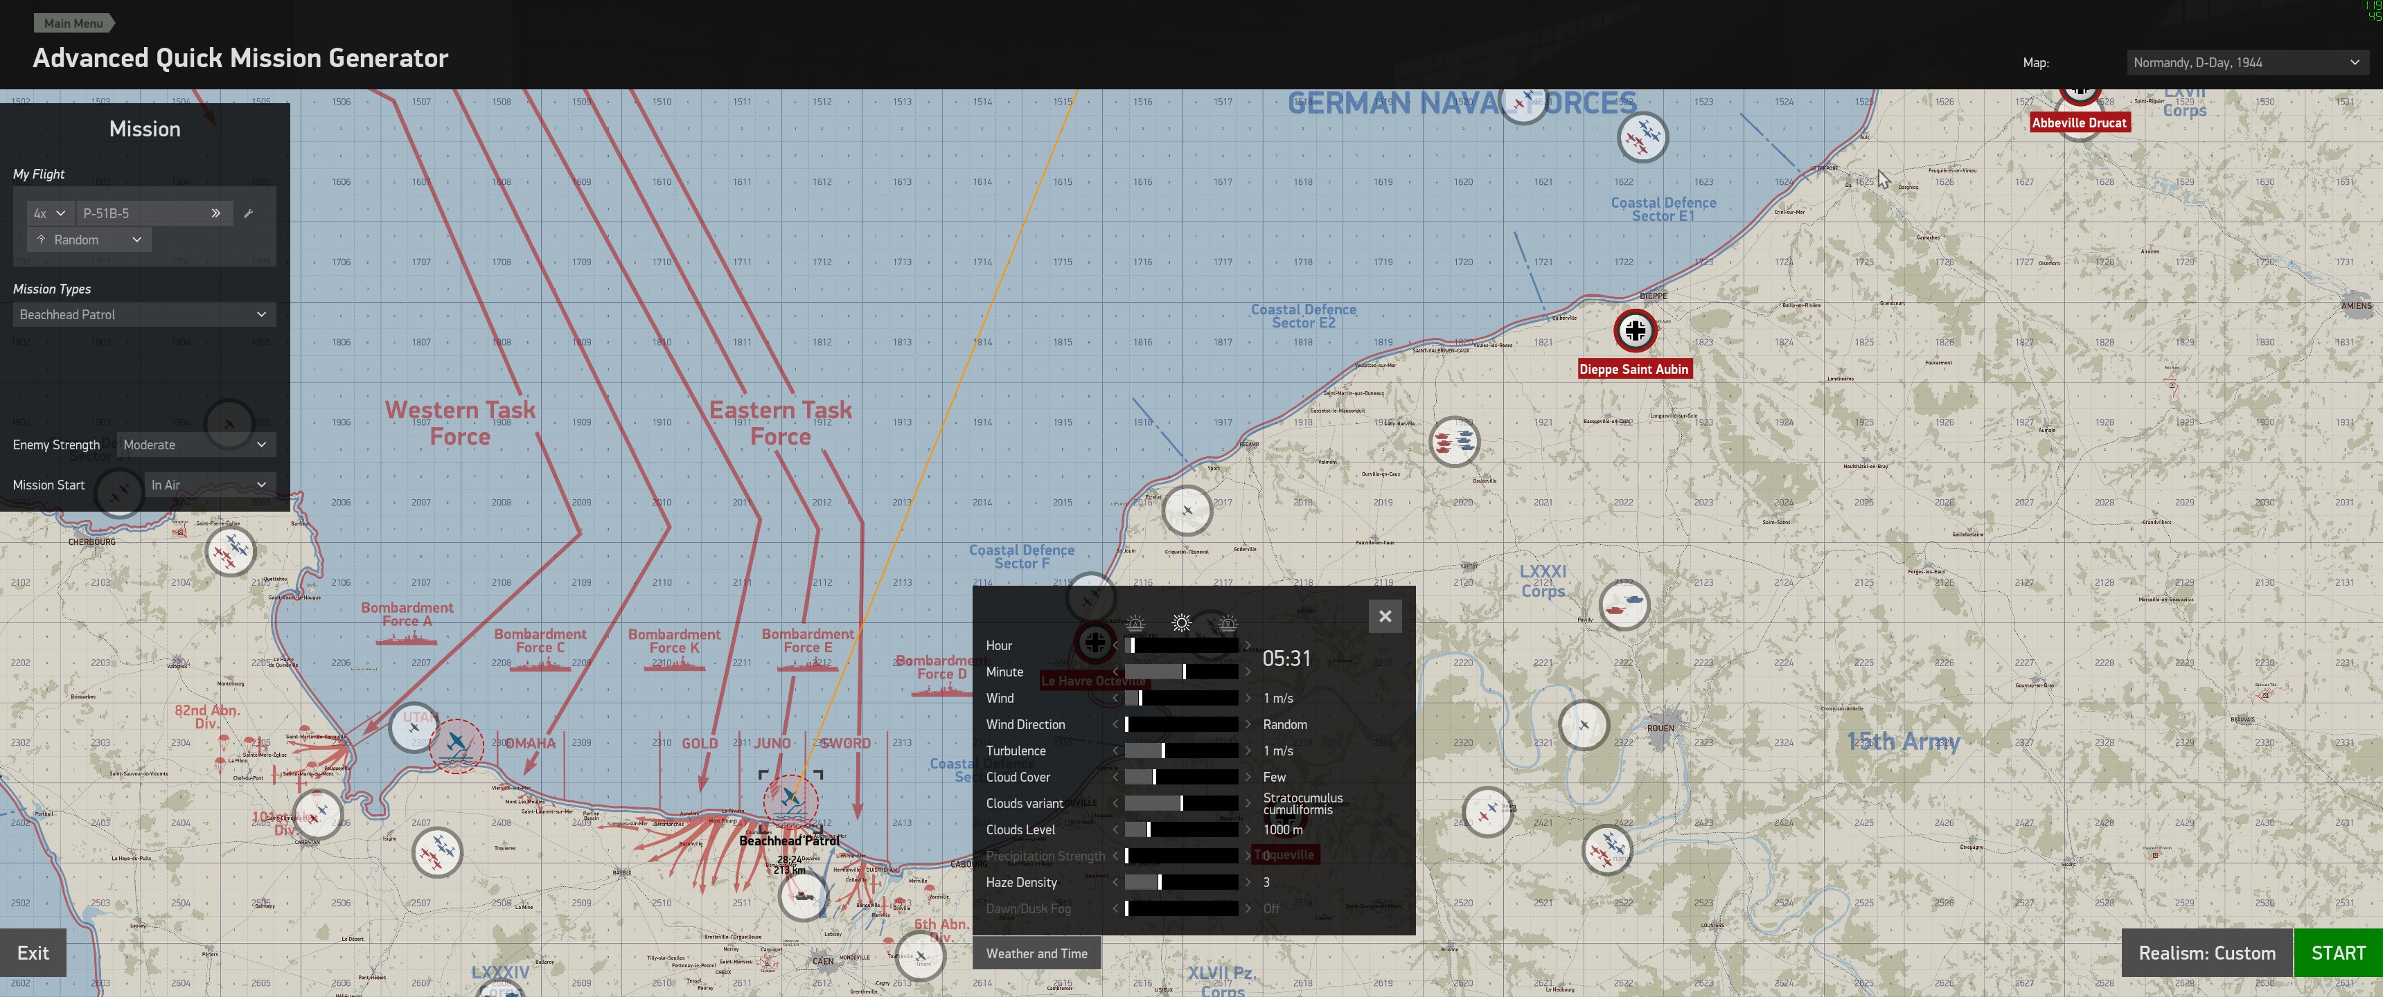Open the flight size 4x dropdown

point(50,213)
